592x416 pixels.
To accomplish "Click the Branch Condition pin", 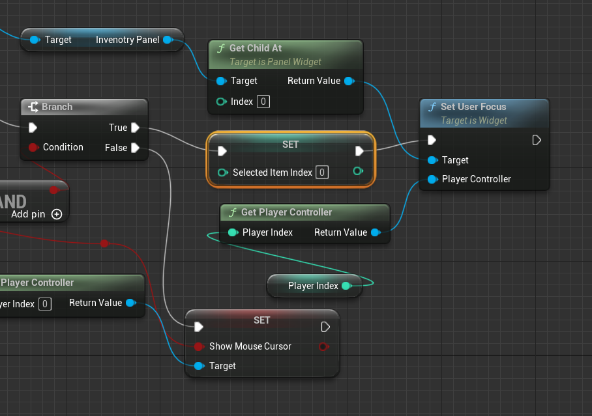I will coord(33,147).
